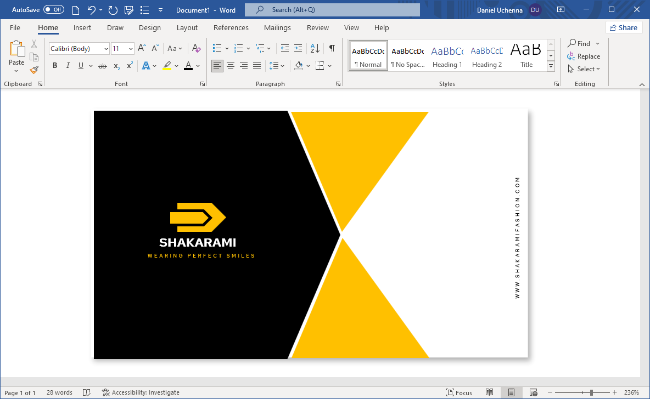Open the Insert ribbon tab
Image resolution: width=650 pixels, height=399 pixels.
[x=82, y=27]
